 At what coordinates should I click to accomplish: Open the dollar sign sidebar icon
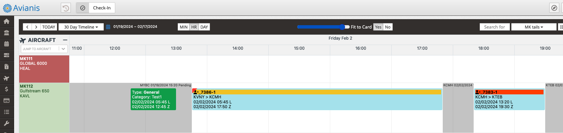[6, 89]
